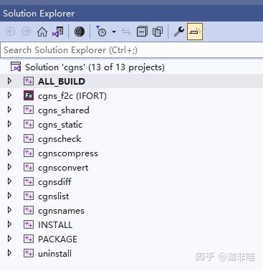Image resolution: width=263 pixels, height=271 pixels.
Task: Click the Show All Files globe icon
Action: pos(80,32)
